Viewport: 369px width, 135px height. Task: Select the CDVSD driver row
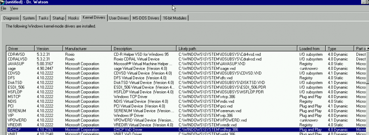click(x=186, y=73)
